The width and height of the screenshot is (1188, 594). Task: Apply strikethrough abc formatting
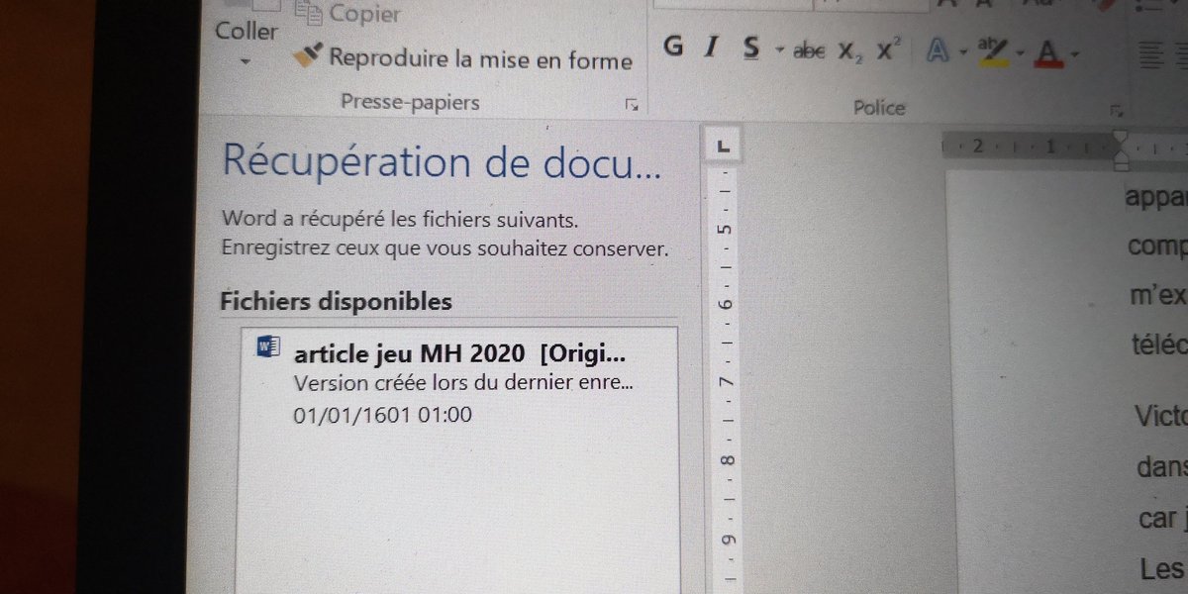tap(810, 50)
